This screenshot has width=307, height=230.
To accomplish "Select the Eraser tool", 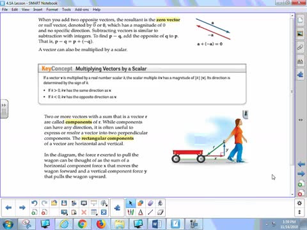I will (x=161, y=212).
